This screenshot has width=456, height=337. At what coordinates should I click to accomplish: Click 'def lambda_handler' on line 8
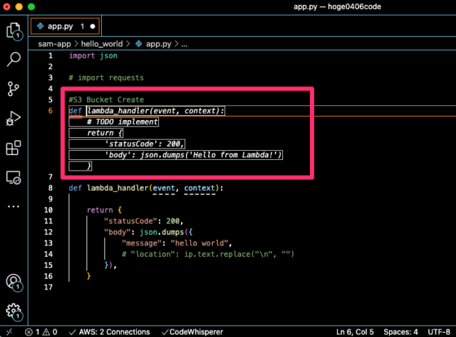(x=108, y=188)
